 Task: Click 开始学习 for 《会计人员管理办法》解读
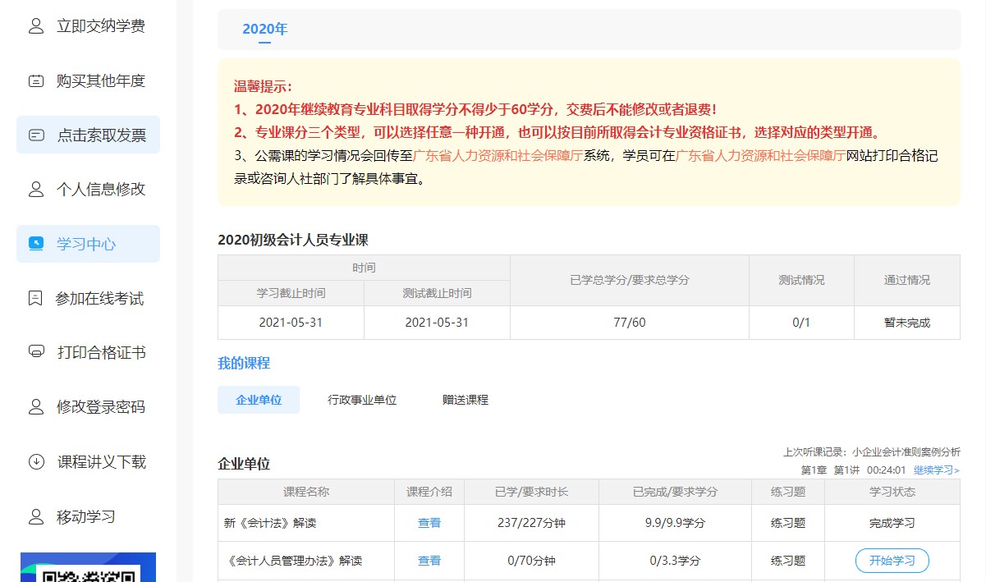[892, 561]
